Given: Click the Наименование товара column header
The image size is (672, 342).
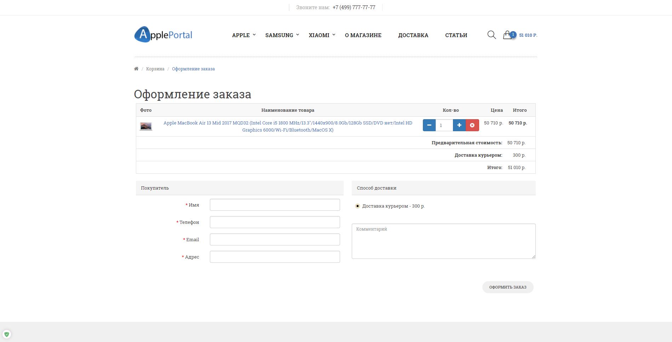Looking at the screenshot, I should pyautogui.click(x=288, y=110).
